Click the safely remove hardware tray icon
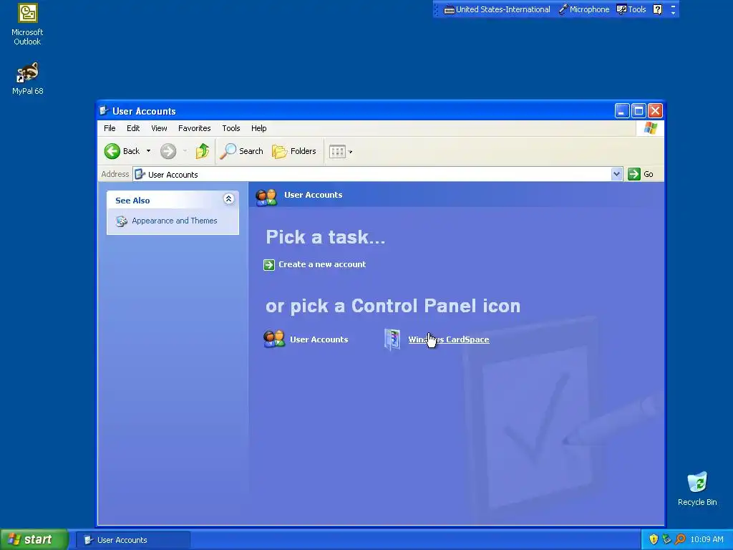 666,539
